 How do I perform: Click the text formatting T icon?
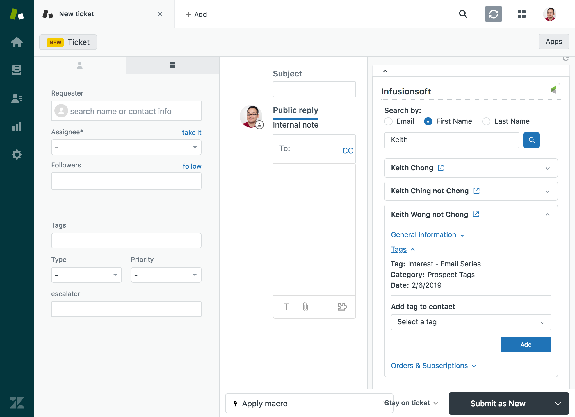click(286, 307)
